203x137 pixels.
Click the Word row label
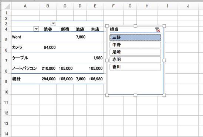pyautogui.click(x=17, y=37)
